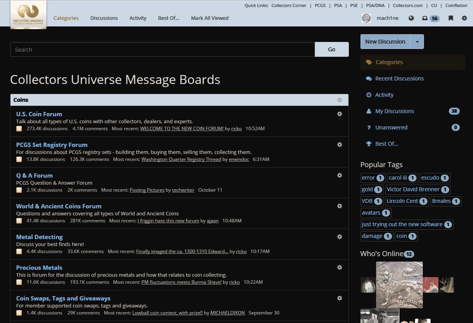473x323 pixels.
Task: Open My Discussions in sidebar
Action: point(413,111)
